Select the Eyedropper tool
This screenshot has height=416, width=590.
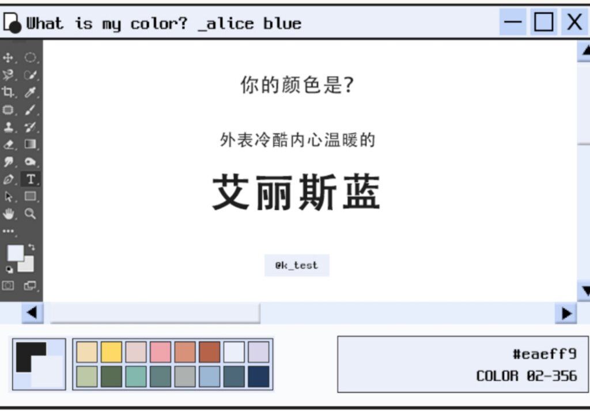(x=30, y=92)
